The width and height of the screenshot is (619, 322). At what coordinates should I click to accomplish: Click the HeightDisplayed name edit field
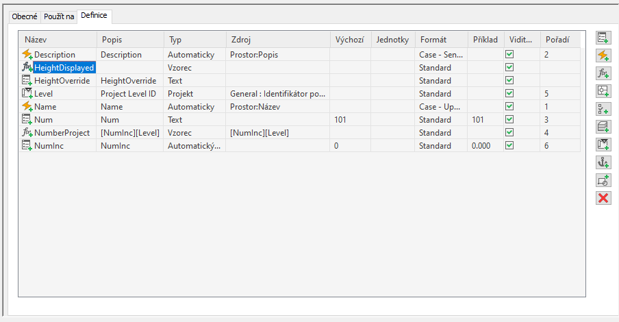[64, 68]
